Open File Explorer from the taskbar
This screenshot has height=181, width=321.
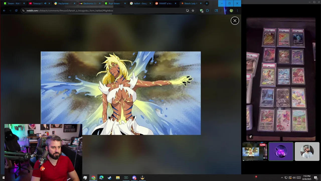(x=118, y=178)
